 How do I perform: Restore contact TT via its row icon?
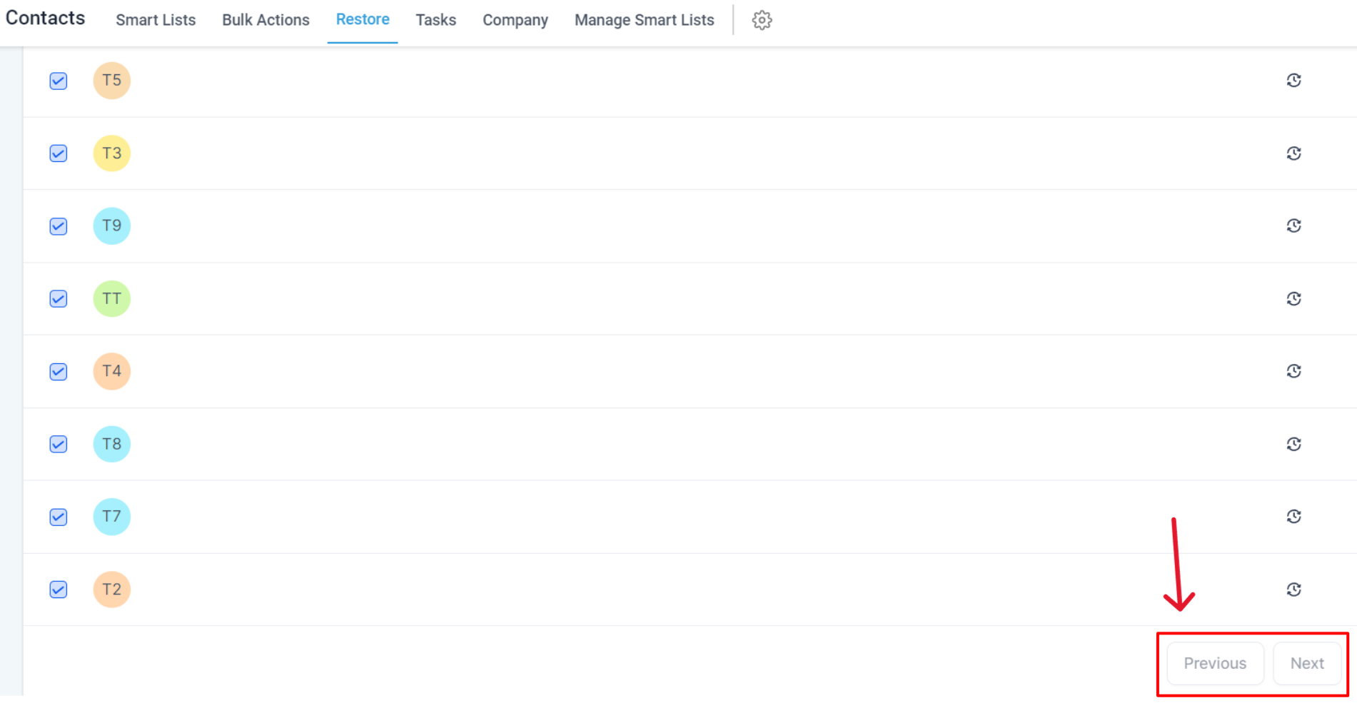(x=1293, y=298)
